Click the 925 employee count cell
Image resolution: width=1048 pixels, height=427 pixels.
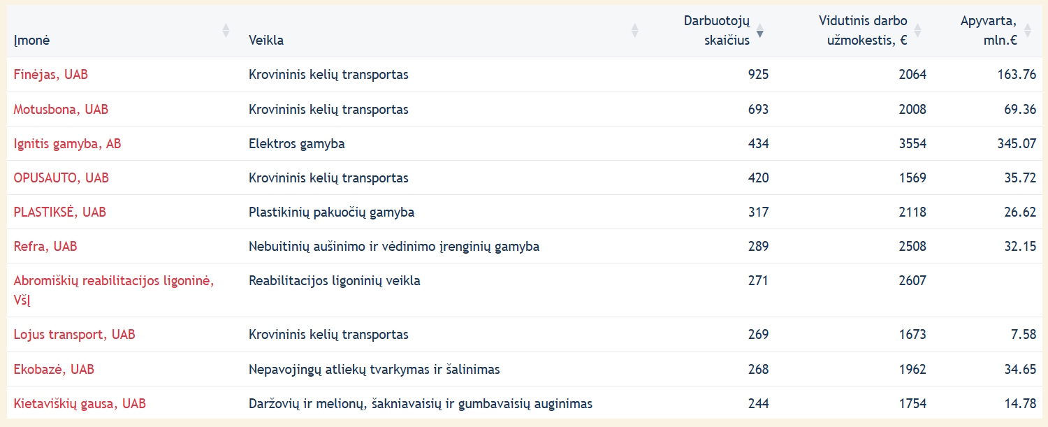pos(757,74)
